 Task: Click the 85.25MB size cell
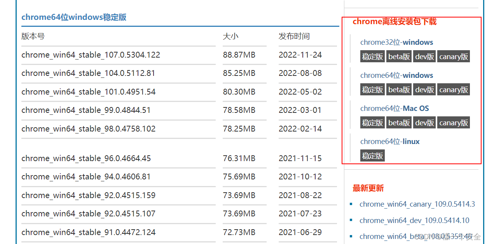click(x=239, y=73)
